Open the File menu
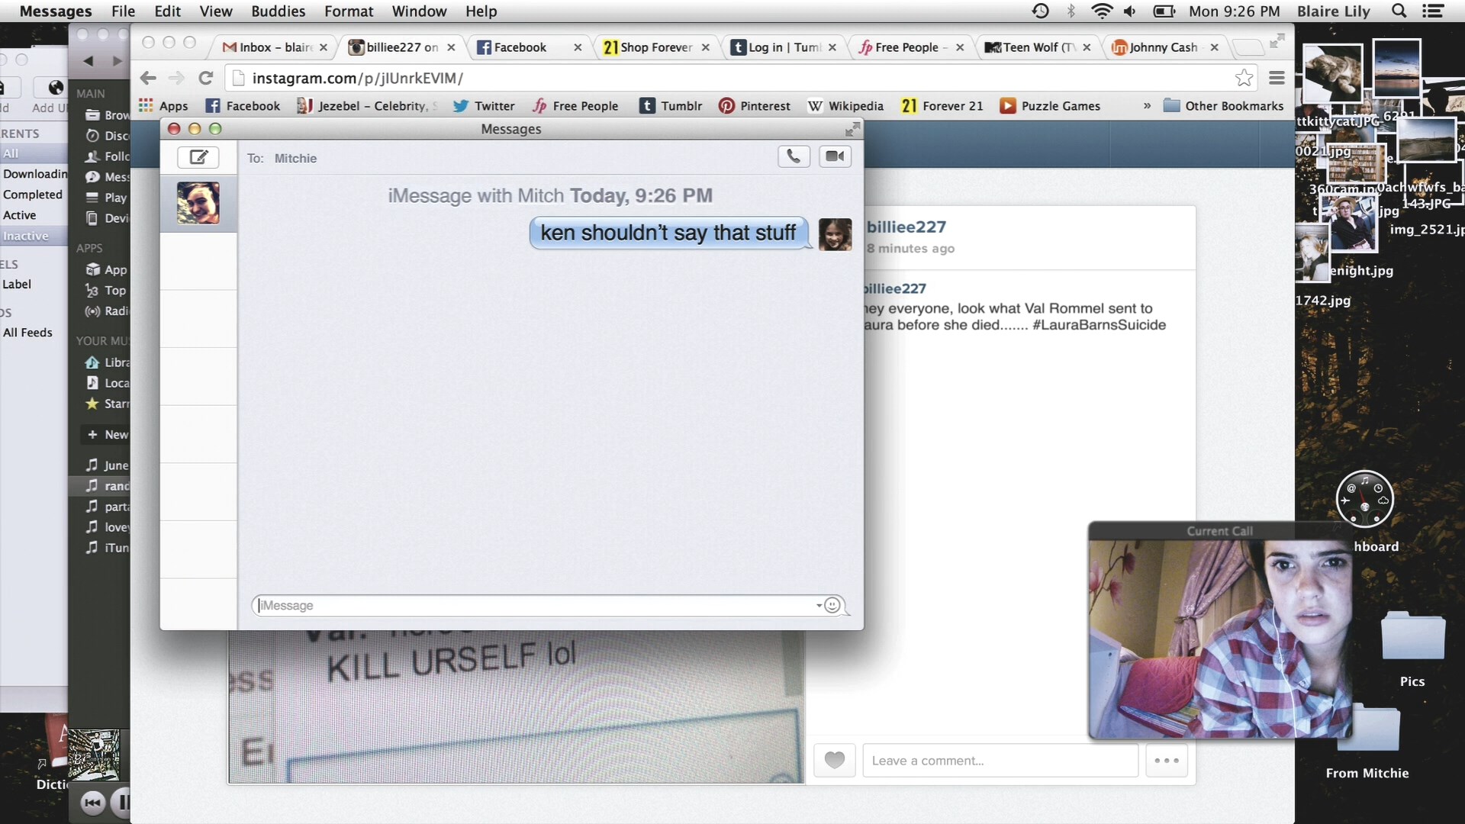Image resolution: width=1465 pixels, height=824 pixels. (x=123, y=11)
